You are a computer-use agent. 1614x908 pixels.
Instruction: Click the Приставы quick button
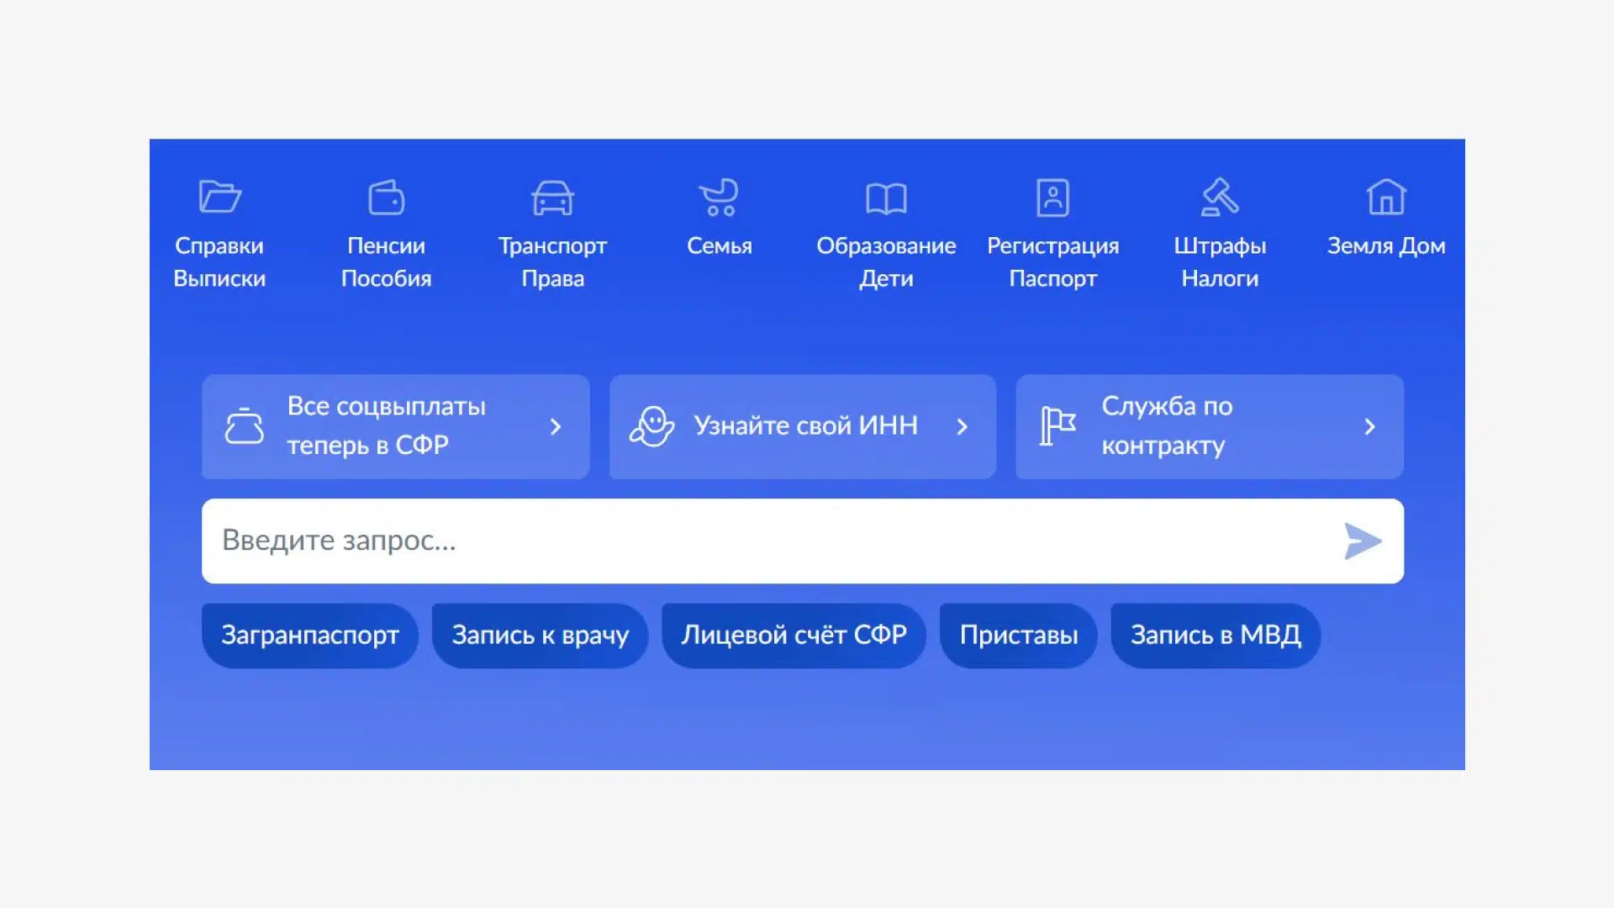pos(1018,636)
